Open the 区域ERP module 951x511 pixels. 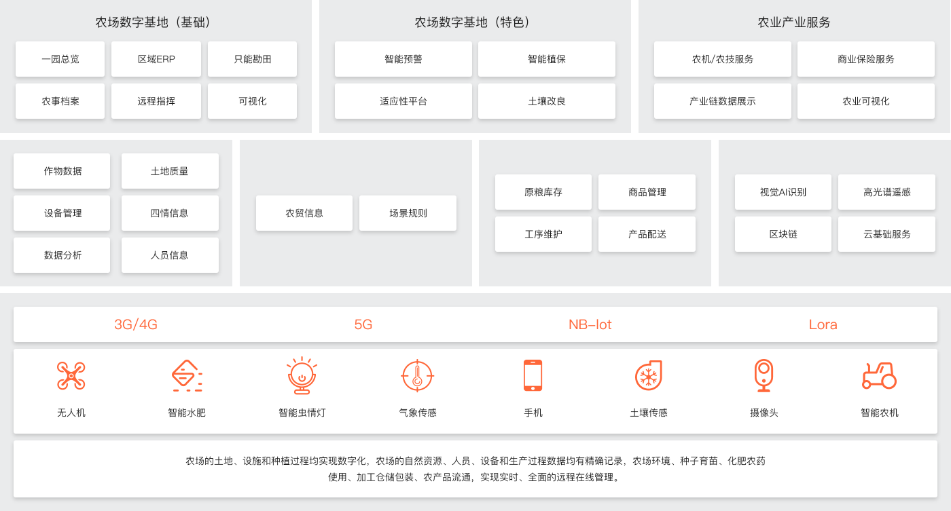(x=156, y=59)
